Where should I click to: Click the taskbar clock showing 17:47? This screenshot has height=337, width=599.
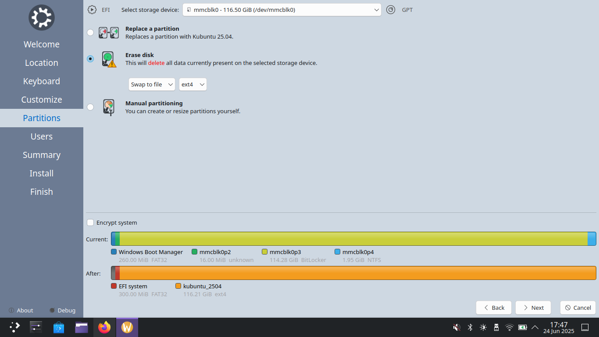tap(559, 327)
